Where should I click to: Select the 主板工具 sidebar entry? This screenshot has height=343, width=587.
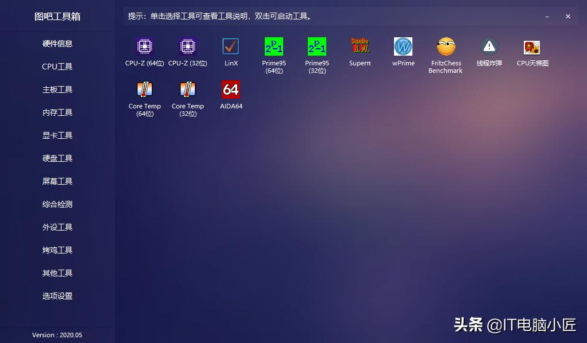(x=57, y=89)
